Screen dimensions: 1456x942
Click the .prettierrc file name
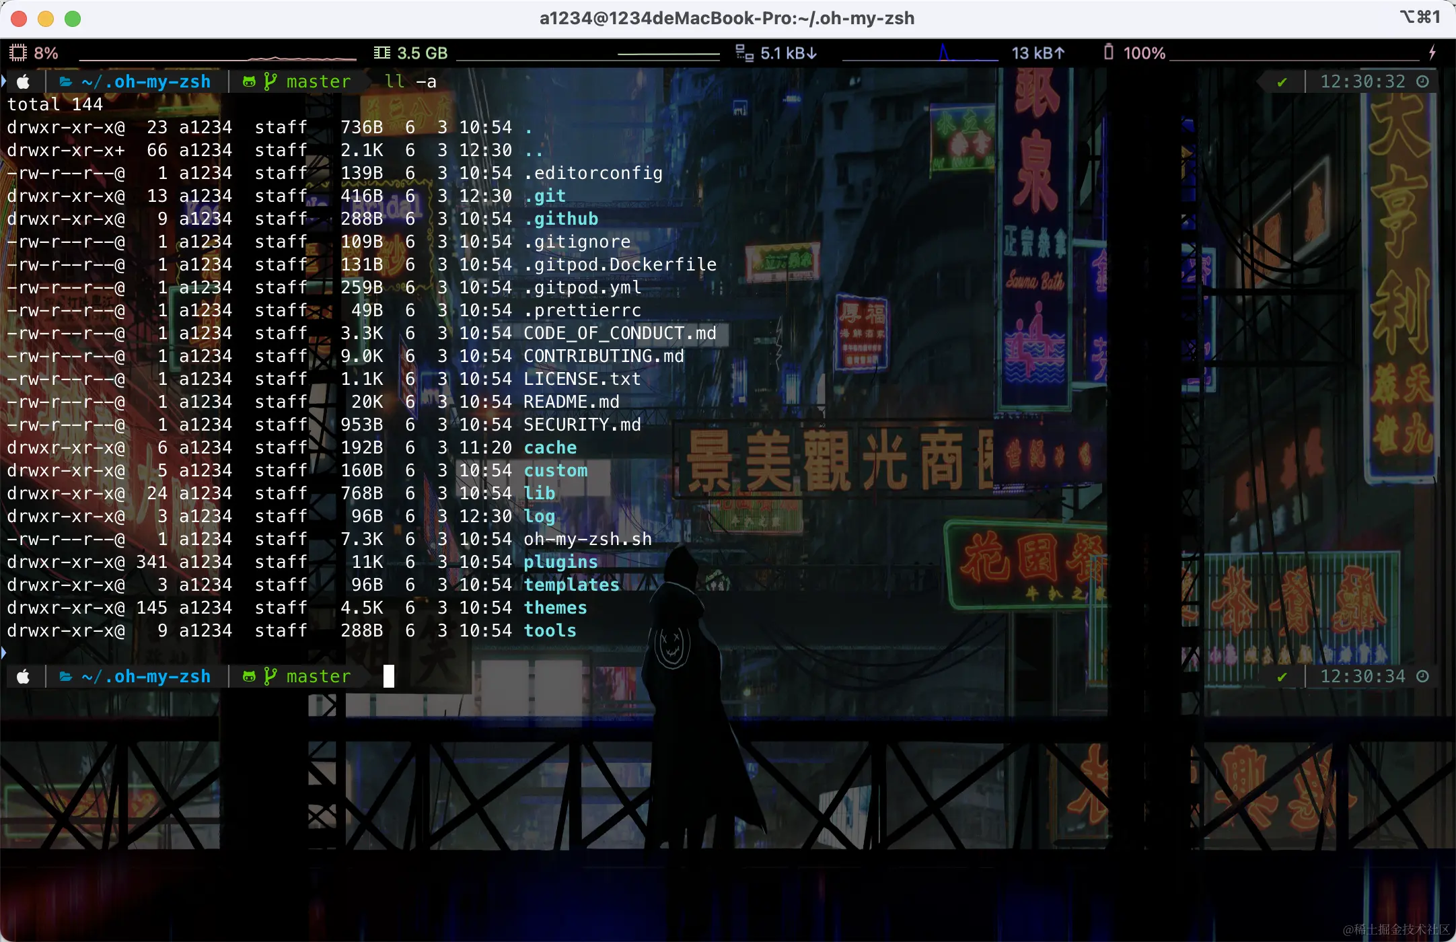(x=583, y=310)
